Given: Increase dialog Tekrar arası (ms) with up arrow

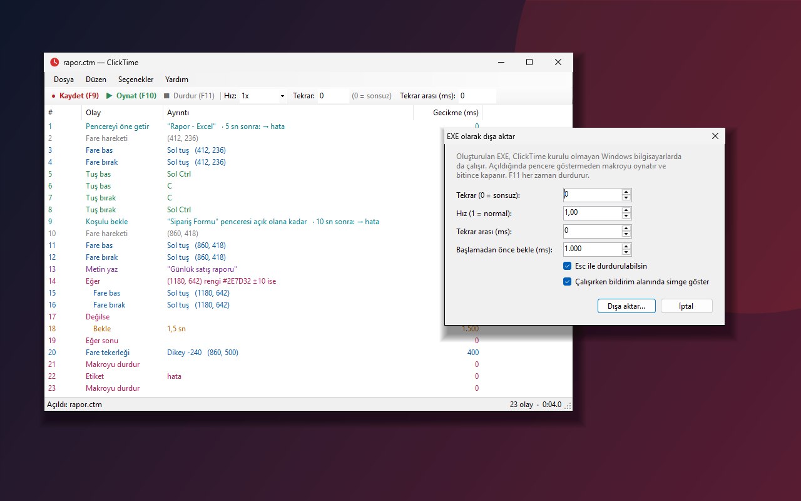Looking at the screenshot, I should [626, 228].
